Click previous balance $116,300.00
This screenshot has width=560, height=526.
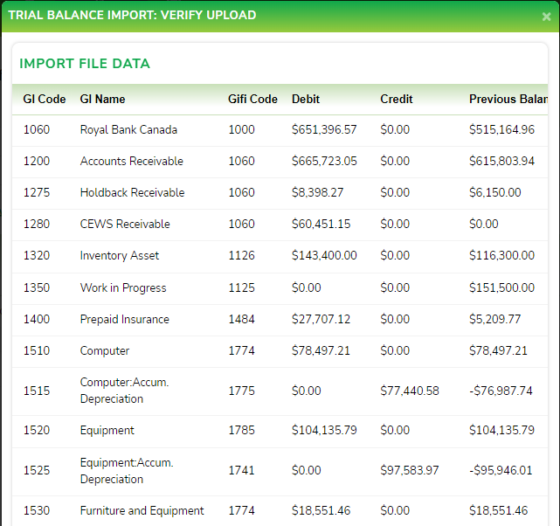click(x=501, y=255)
